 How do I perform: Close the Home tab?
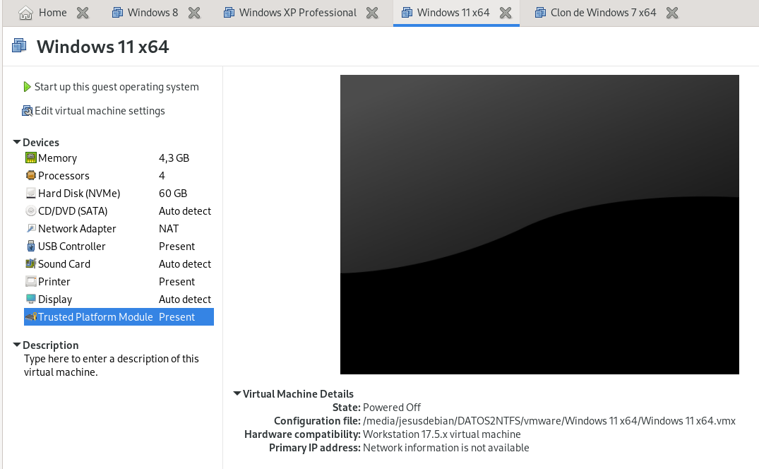click(83, 13)
